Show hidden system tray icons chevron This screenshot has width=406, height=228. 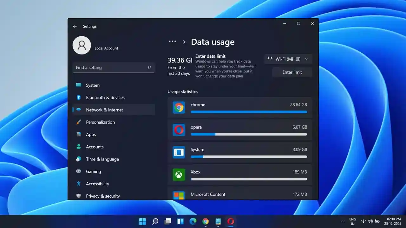(343, 221)
